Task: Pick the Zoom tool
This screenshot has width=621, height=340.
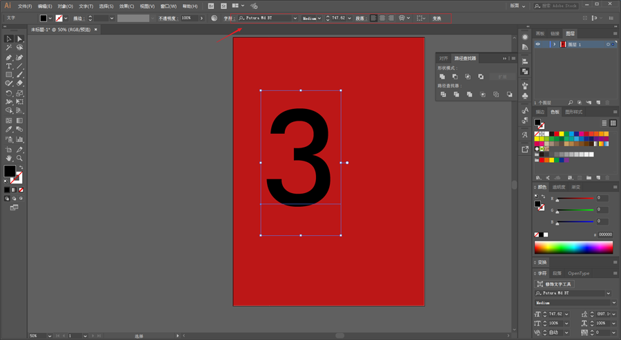Action: pos(19,159)
